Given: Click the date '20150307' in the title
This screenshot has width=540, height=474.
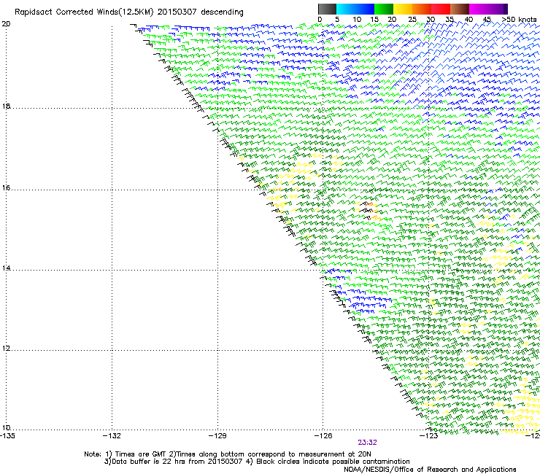Looking at the screenshot, I should click(177, 12).
